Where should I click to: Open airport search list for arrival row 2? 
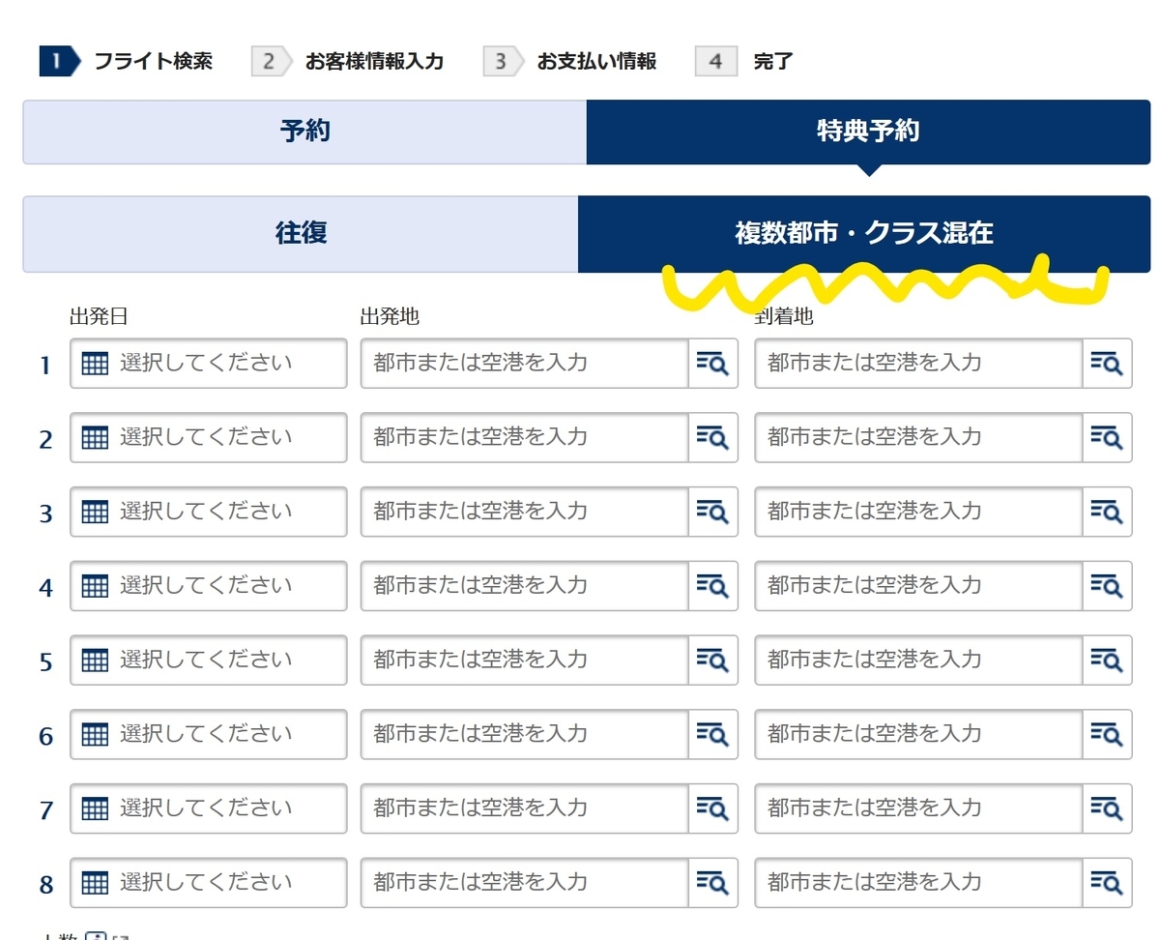tap(1107, 437)
